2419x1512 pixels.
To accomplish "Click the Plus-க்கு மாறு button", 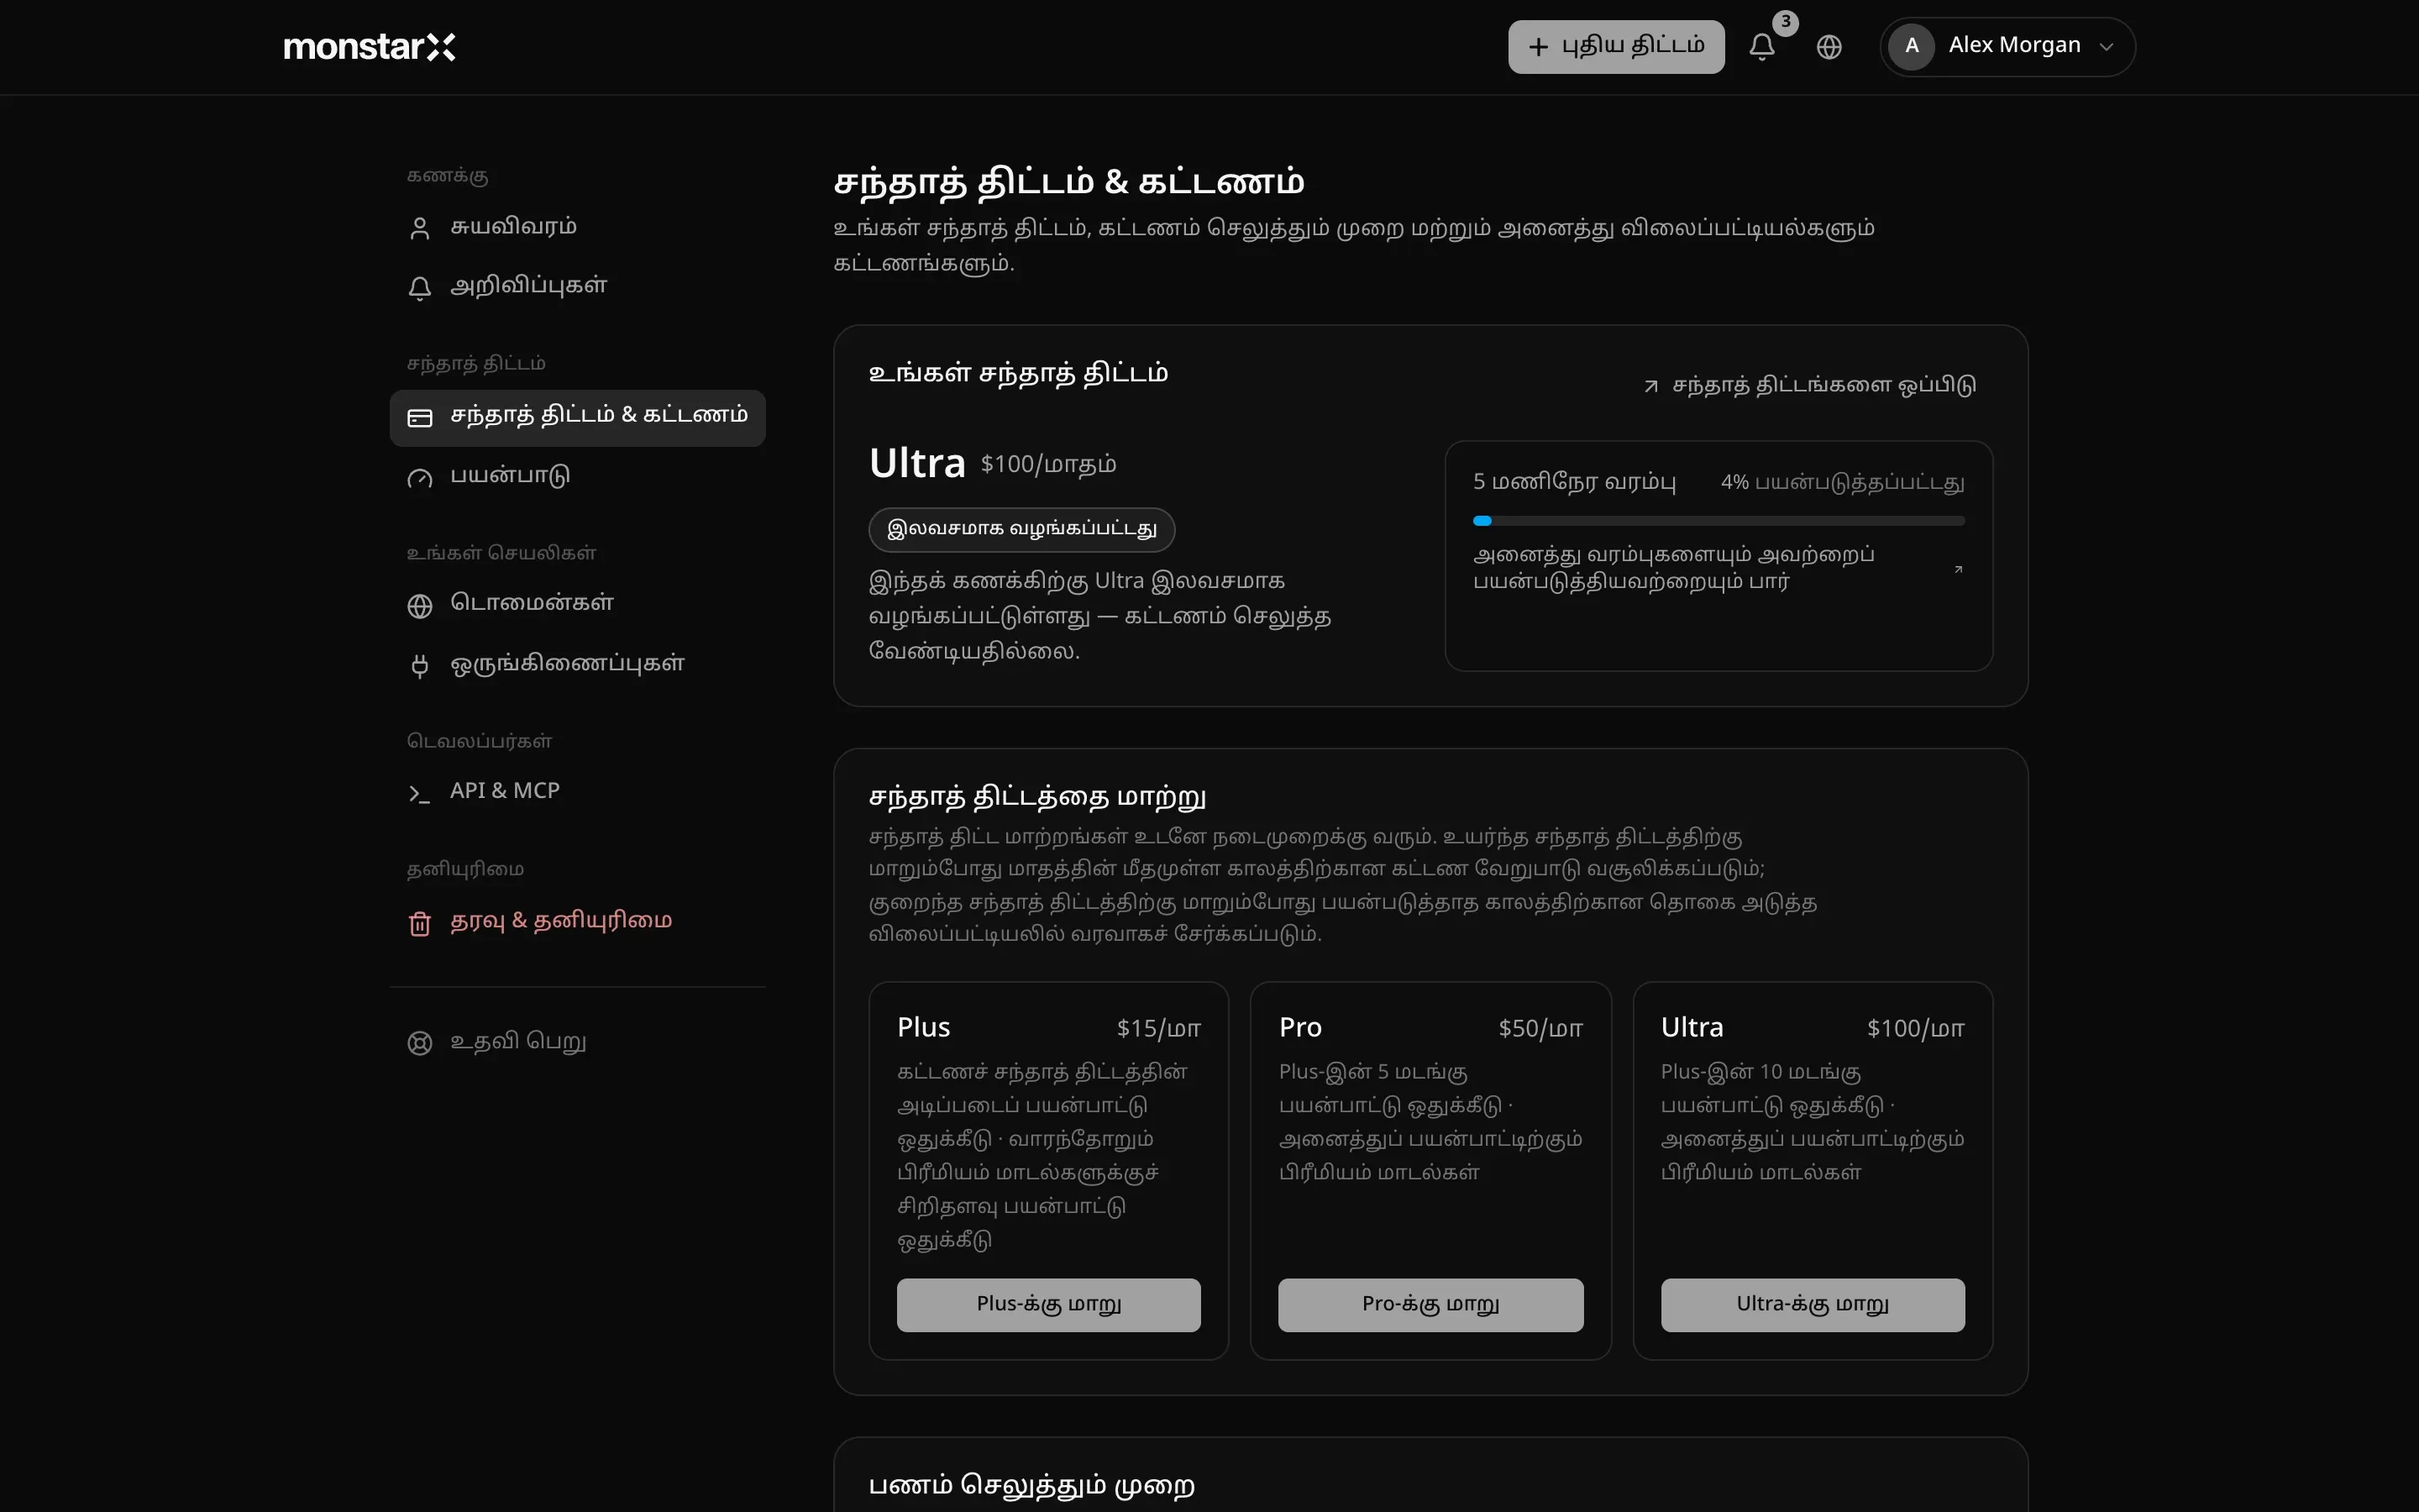I will (1047, 1304).
